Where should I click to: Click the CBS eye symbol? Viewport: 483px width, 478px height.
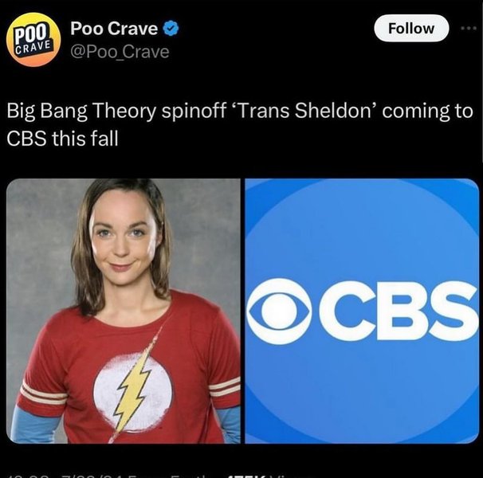[280, 311]
